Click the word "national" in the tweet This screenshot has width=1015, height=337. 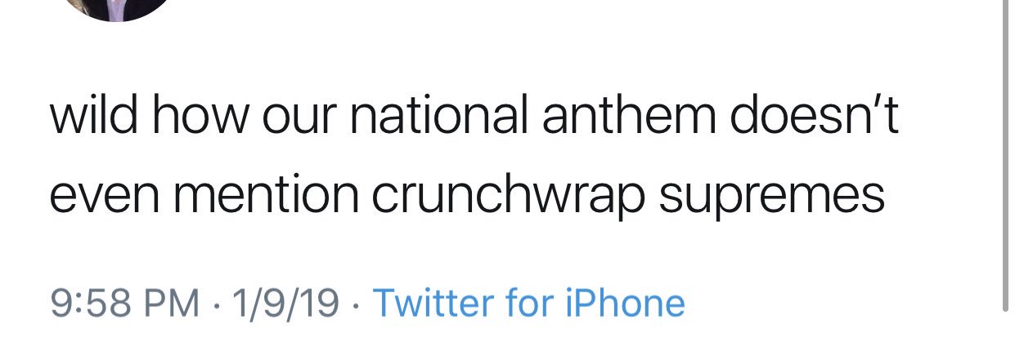[x=438, y=118]
